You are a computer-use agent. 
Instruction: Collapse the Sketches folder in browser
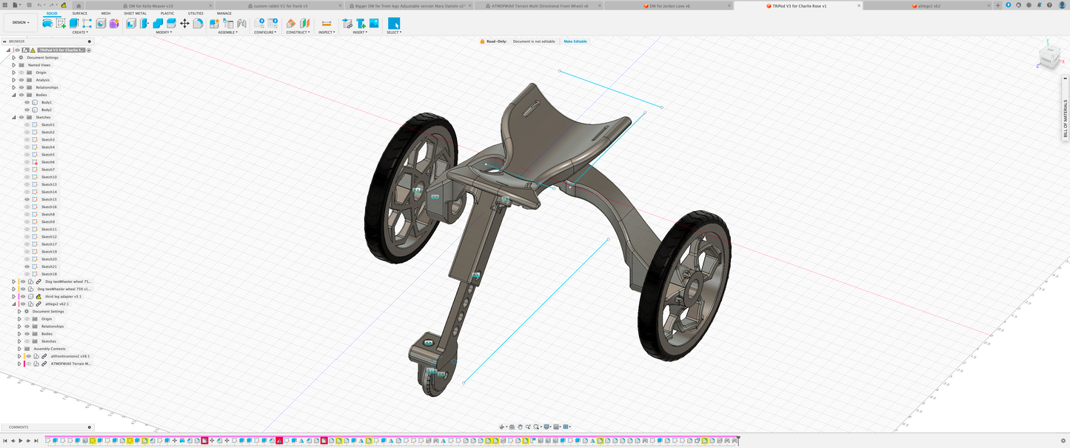click(13, 117)
